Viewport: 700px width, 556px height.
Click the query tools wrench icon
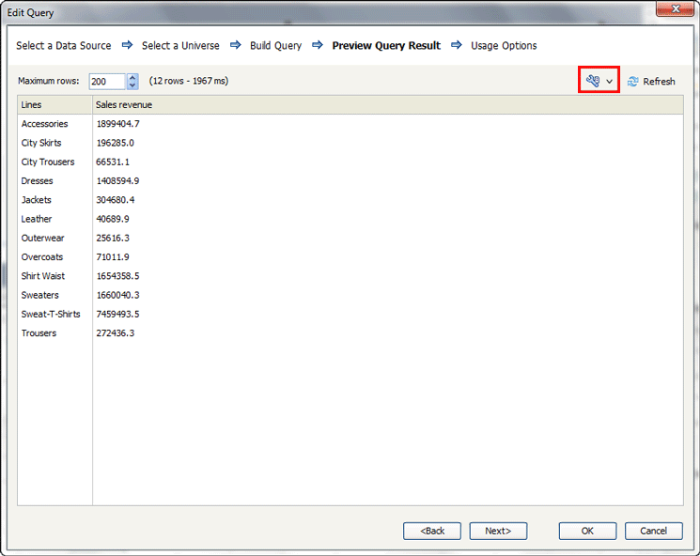[x=593, y=81]
